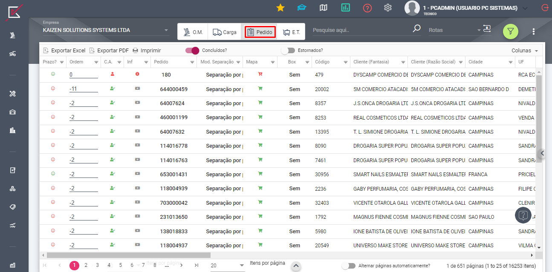The width and height of the screenshot is (552, 272).
Task: Click client REAL COSMETICOS LTDA in Fantasia column
Action: point(380,117)
